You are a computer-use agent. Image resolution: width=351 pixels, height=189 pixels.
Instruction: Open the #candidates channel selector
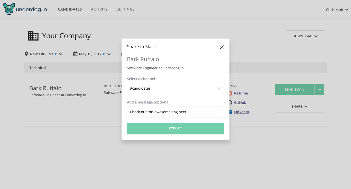(x=175, y=88)
